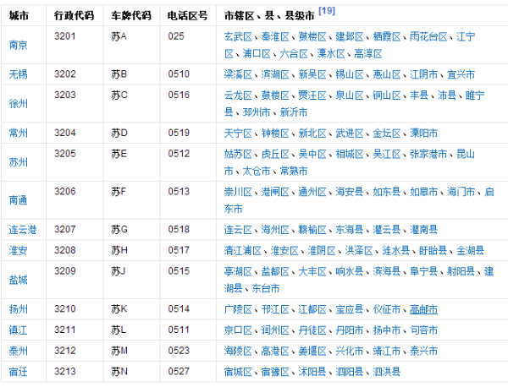The image size is (508, 387).
Task: Click the 灌南县 county link
Action: [x=424, y=230]
